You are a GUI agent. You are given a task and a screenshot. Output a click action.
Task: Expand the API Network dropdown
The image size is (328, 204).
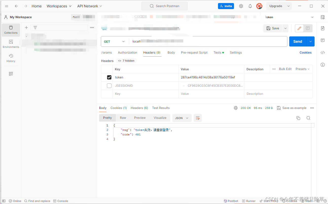click(x=89, y=6)
